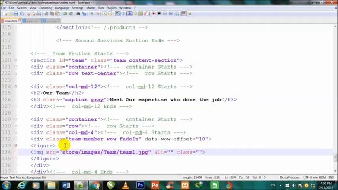Collapse the col-md-12 fold on line 324
Image resolution: width=338 pixels, height=190 pixels.
(x=16, y=87)
